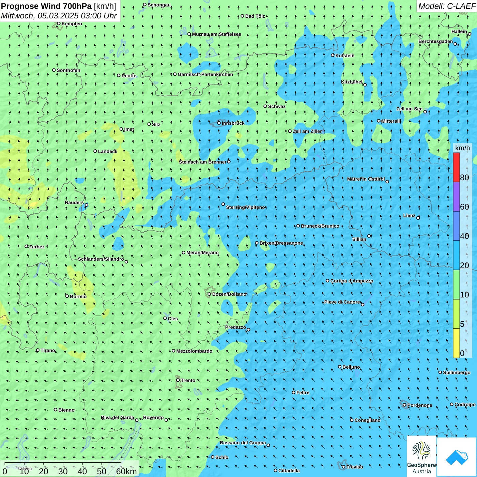Click the Feltre city label
This screenshot has height=477, width=477.
click(303, 393)
